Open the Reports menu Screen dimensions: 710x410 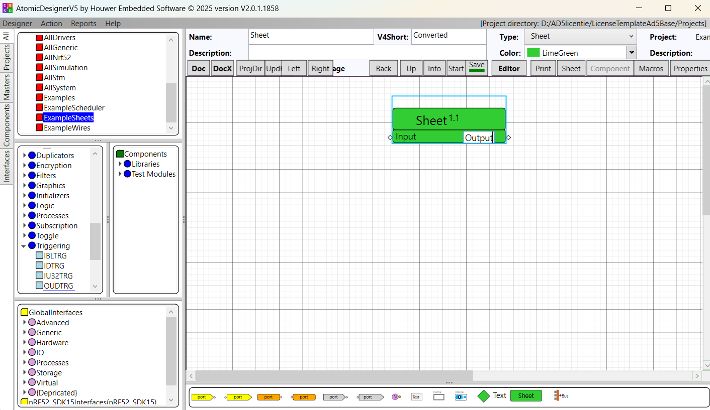pyautogui.click(x=83, y=24)
